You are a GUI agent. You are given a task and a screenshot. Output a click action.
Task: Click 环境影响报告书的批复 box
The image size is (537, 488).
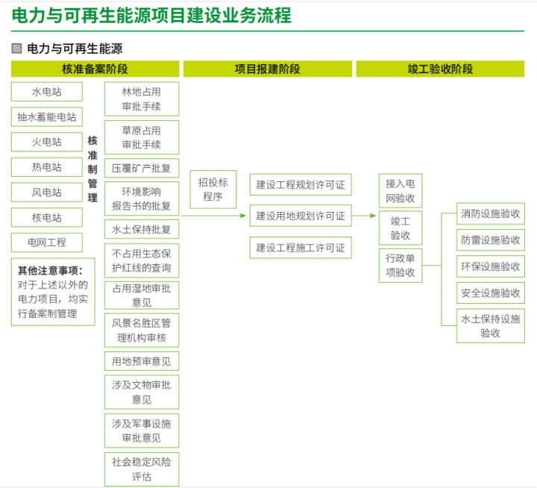click(142, 198)
